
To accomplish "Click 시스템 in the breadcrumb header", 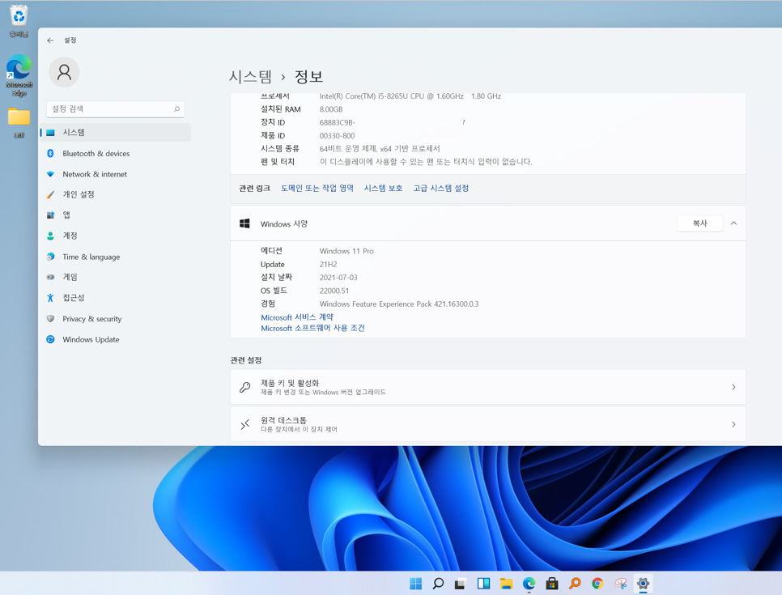I will [x=250, y=76].
